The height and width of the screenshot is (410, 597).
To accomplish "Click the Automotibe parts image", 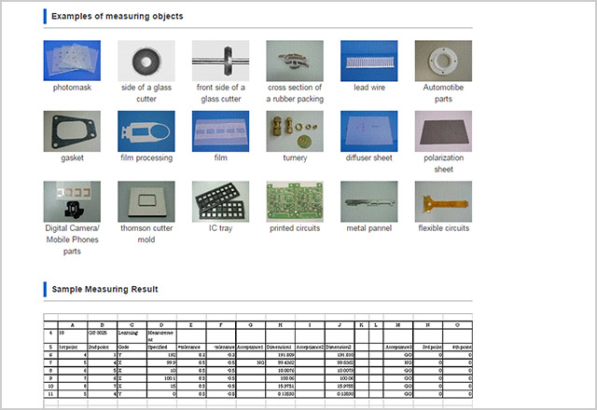I will 443,60.
